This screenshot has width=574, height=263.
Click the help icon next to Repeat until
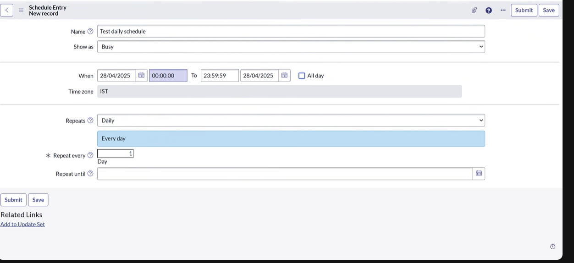tap(90, 174)
